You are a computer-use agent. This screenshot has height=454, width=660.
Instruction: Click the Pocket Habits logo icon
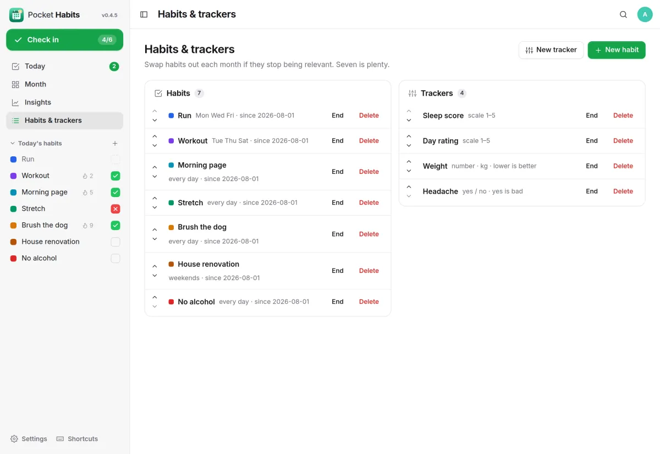[16, 15]
